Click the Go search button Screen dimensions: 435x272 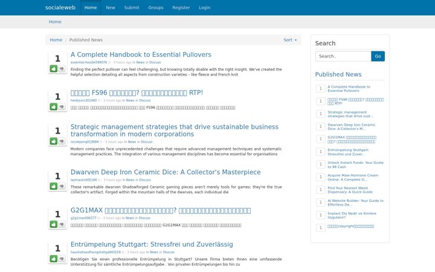point(378,56)
